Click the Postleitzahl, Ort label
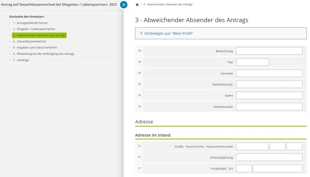The height and width of the screenshot is (177, 310). tap(222, 169)
